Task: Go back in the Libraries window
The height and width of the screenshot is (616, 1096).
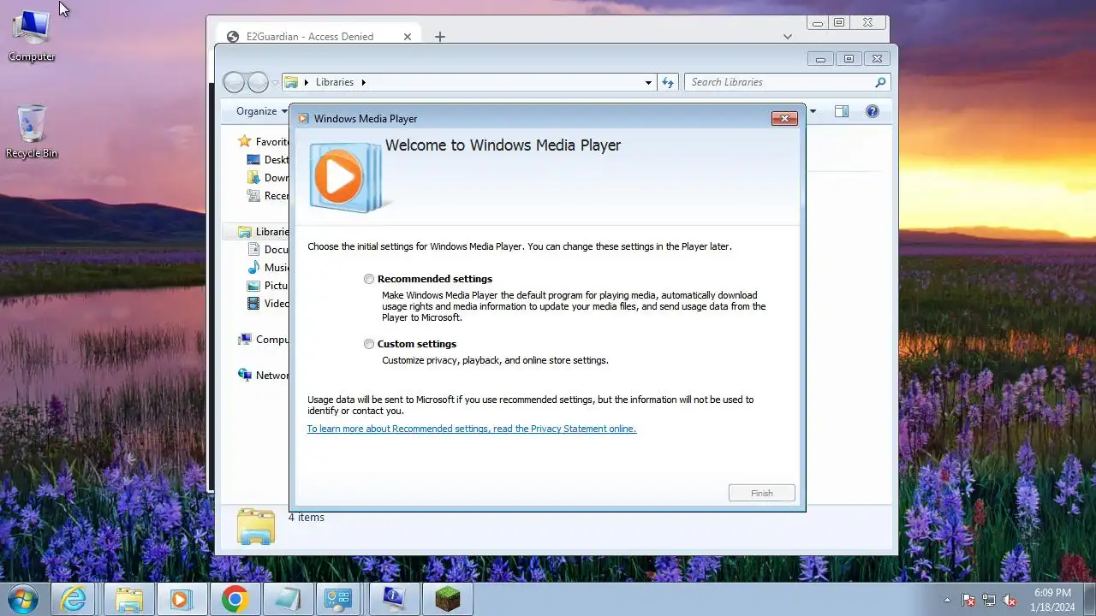Action: click(234, 82)
